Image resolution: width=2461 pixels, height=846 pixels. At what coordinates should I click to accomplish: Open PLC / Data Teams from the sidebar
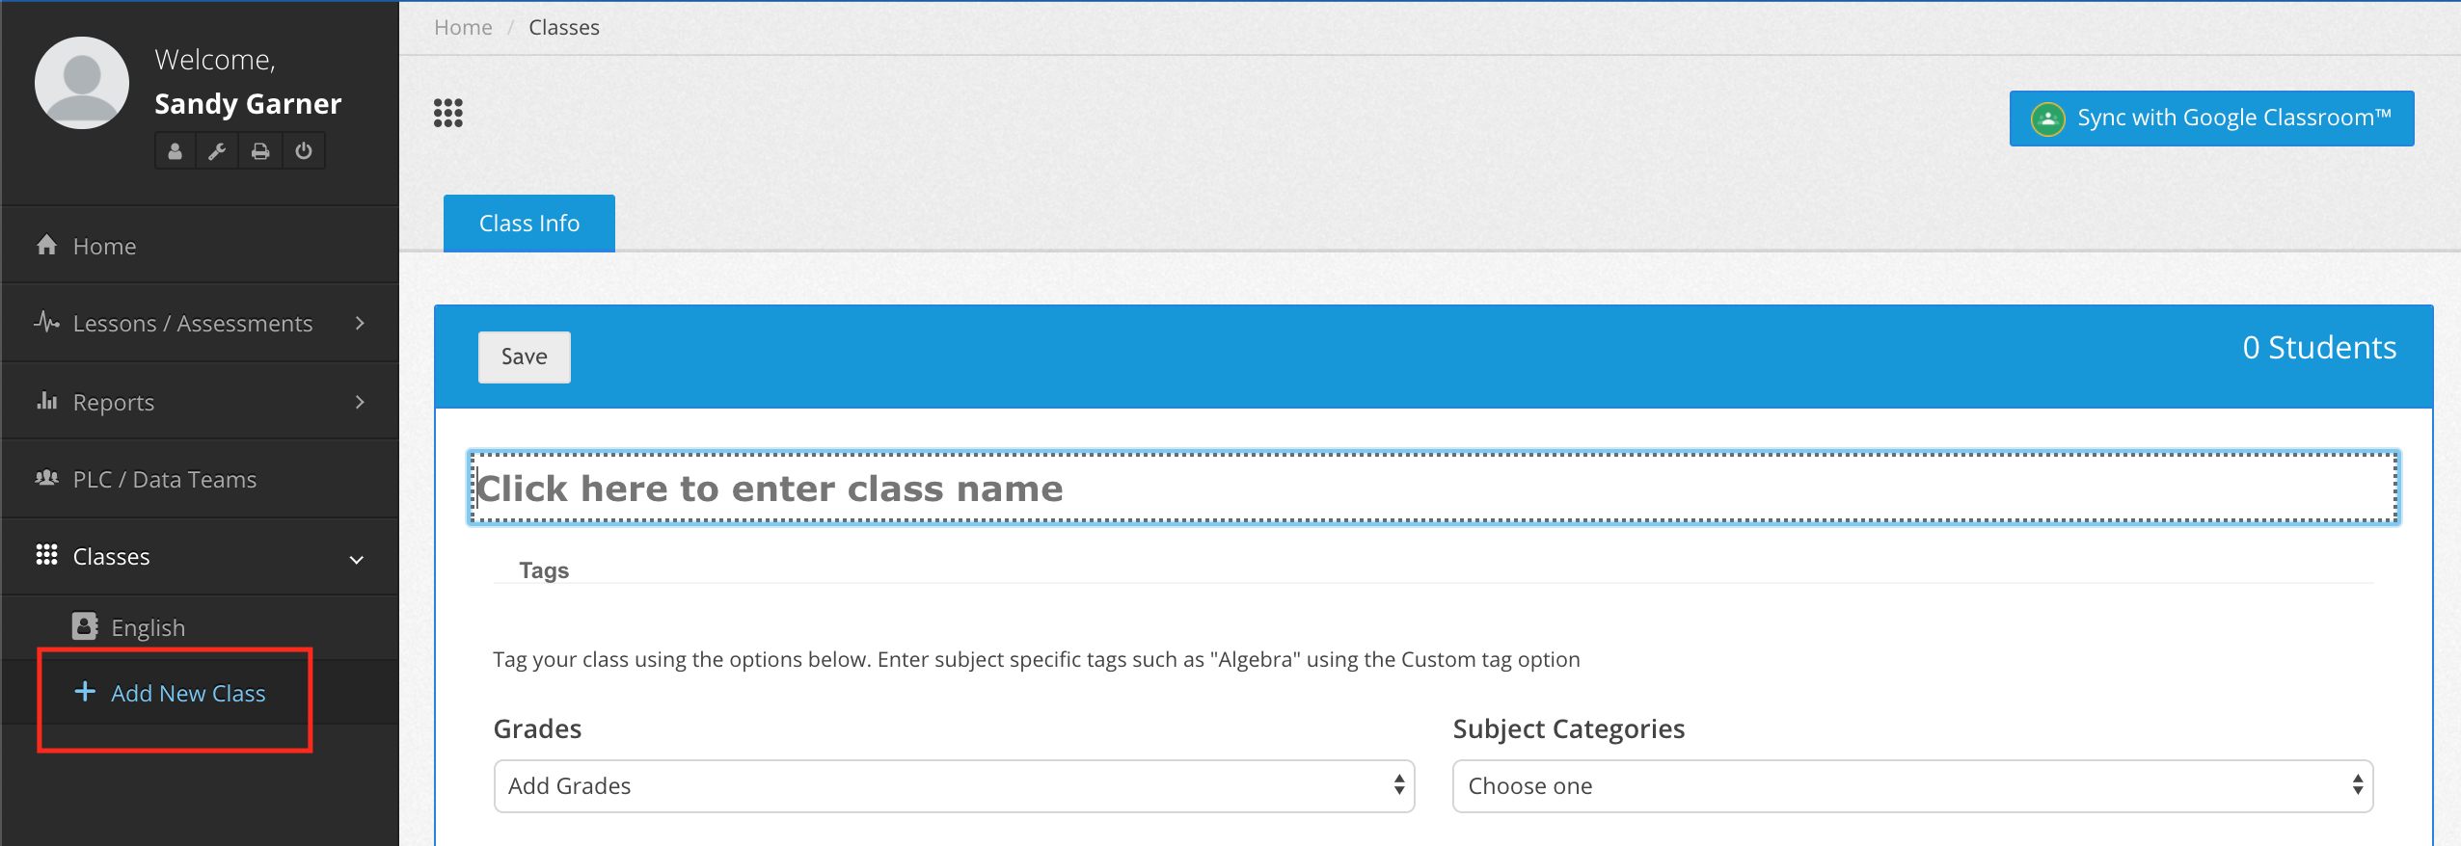coord(165,478)
